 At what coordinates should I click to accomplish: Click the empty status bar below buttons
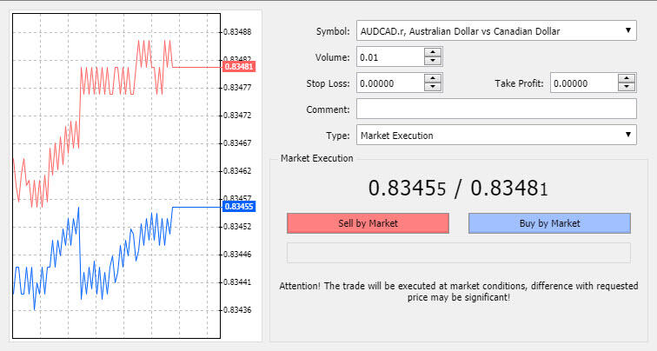click(x=459, y=253)
